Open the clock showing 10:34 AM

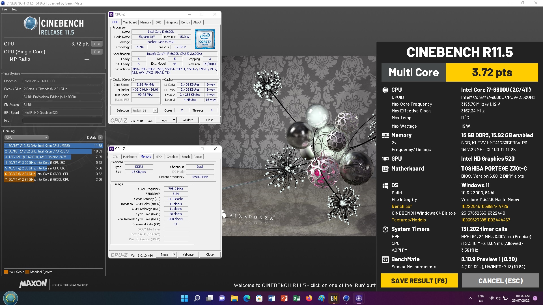tap(521, 298)
